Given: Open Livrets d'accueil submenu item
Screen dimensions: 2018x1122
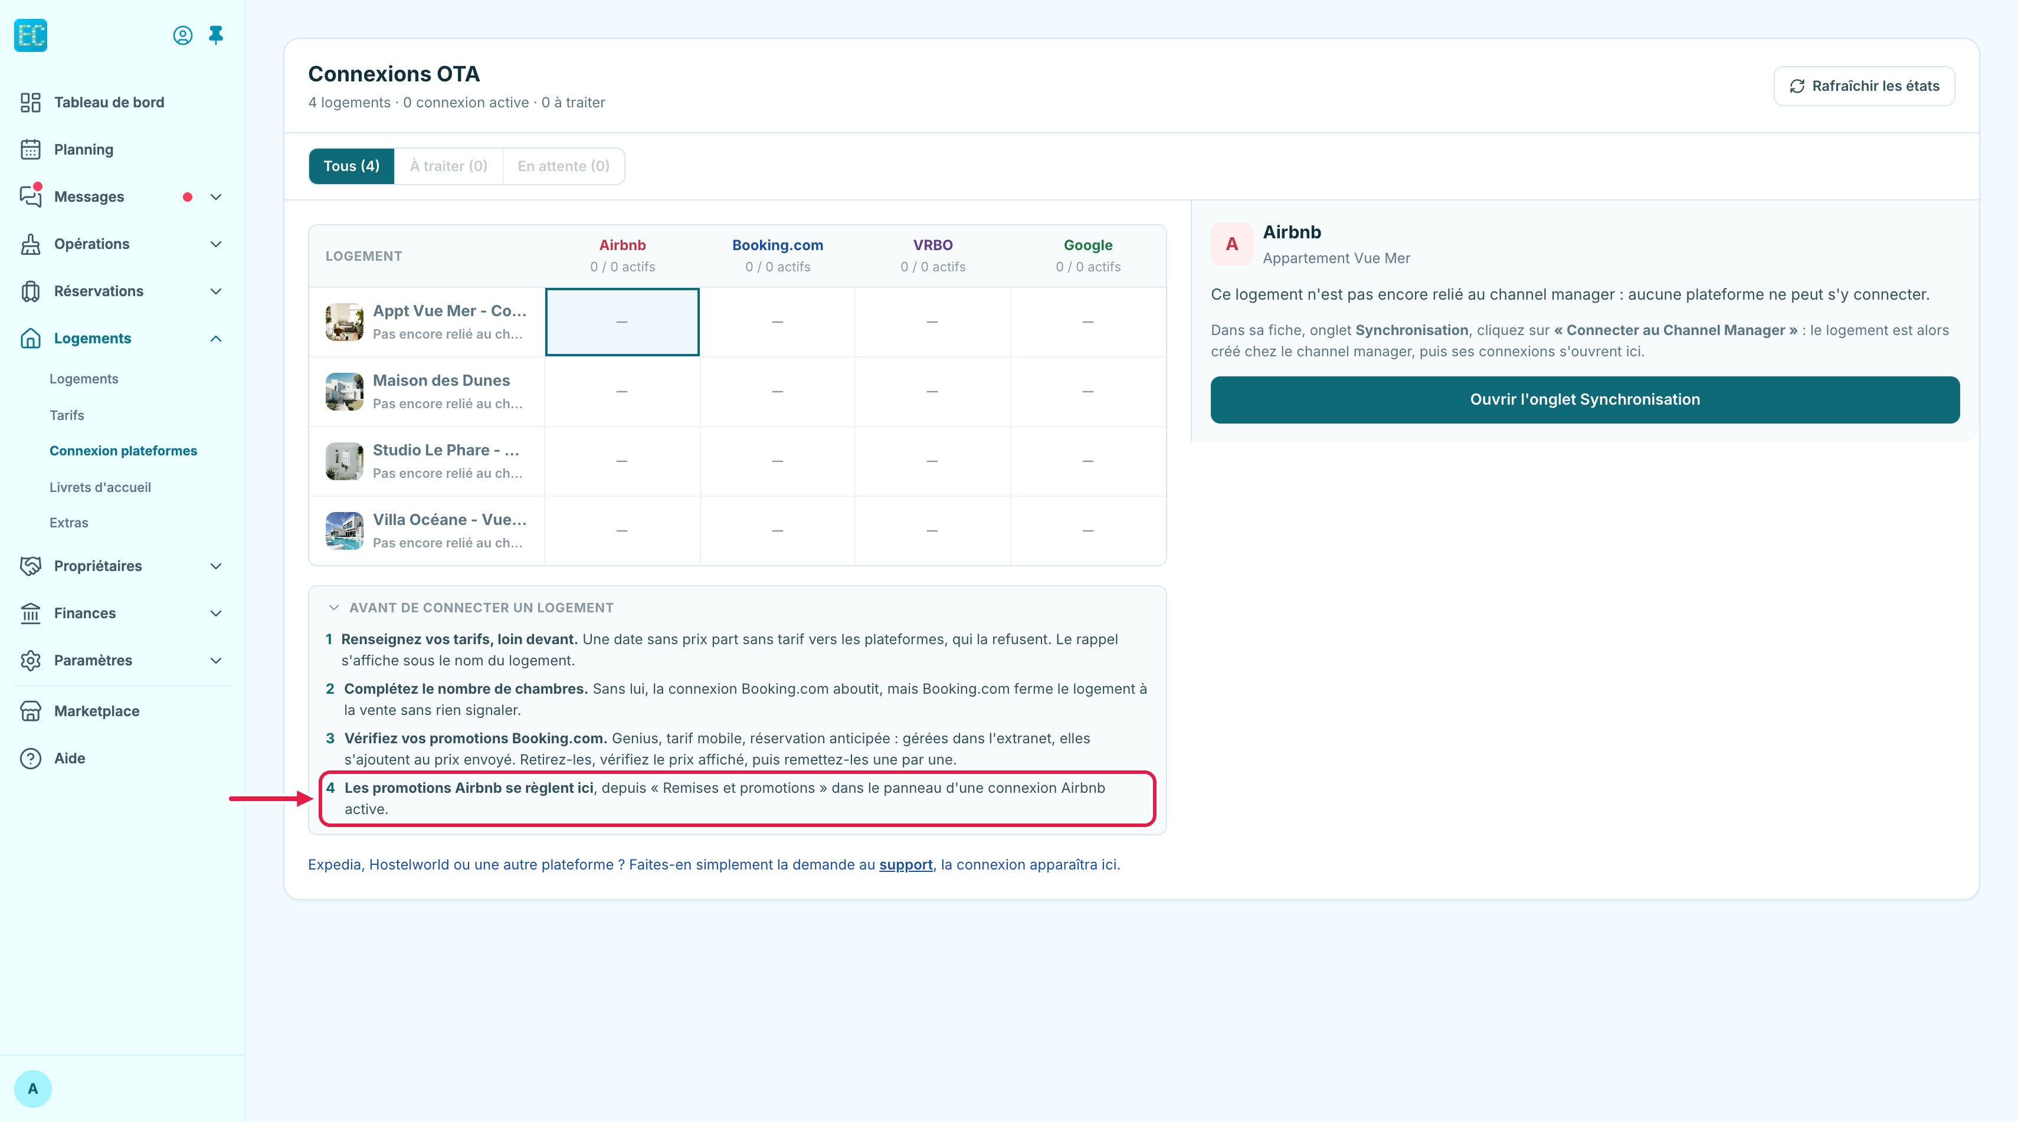Looking at the screenshot, I should 100,487.
